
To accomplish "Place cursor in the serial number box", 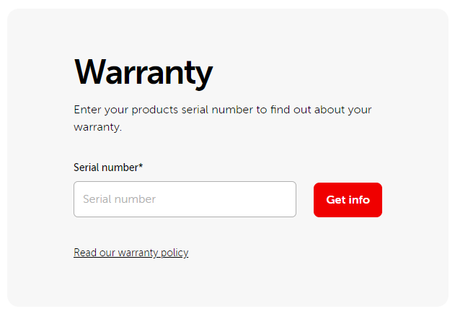I will coord(185,199).
